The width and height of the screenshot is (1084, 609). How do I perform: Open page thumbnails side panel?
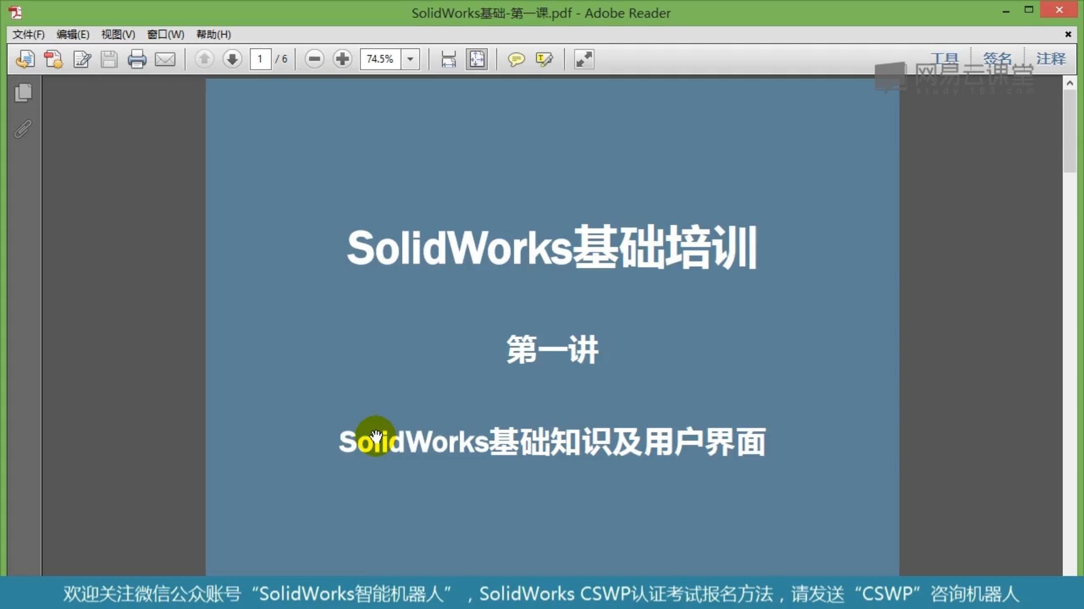[x=23, y=93]
